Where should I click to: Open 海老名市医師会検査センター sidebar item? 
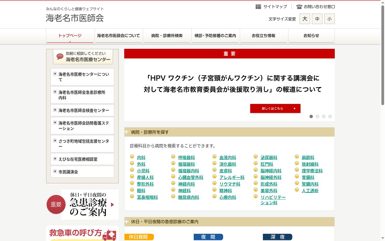[x=82, y=110]
